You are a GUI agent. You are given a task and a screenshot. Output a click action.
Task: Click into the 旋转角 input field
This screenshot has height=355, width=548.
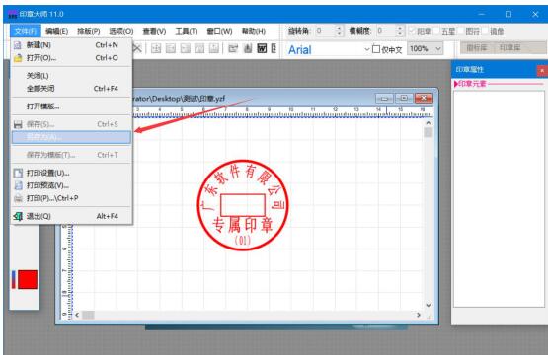(x=325, y=31)
